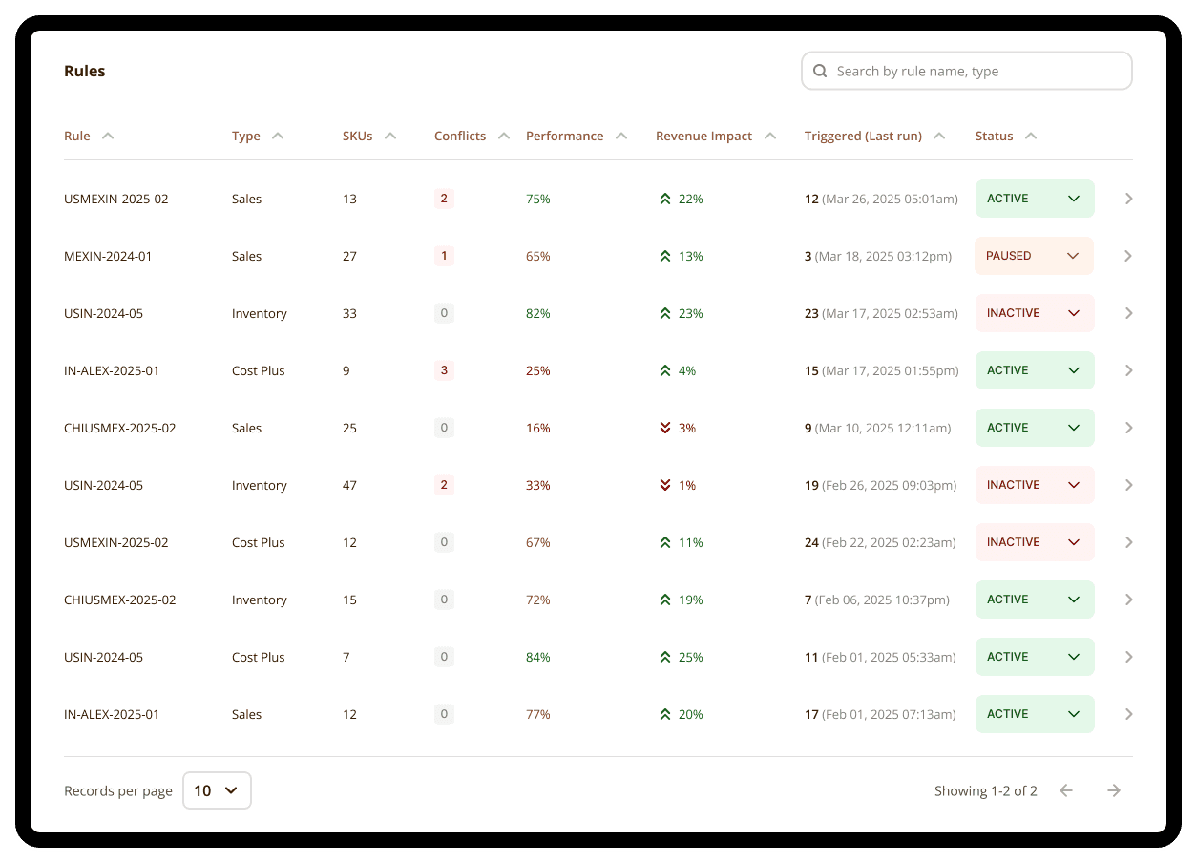Sort by Status column caret

point(1031,136)
